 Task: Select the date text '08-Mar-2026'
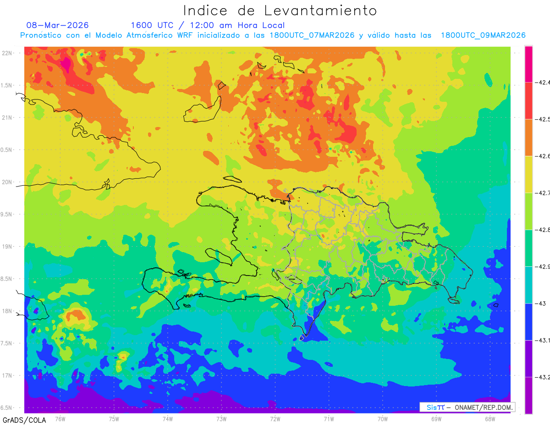pyautogui.click(x=58, y=25)
